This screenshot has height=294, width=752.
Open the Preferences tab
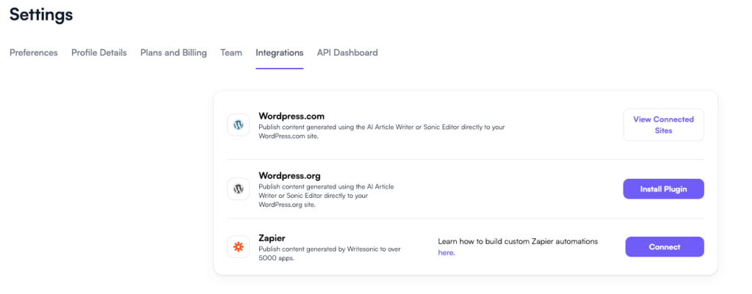[34, 53]
